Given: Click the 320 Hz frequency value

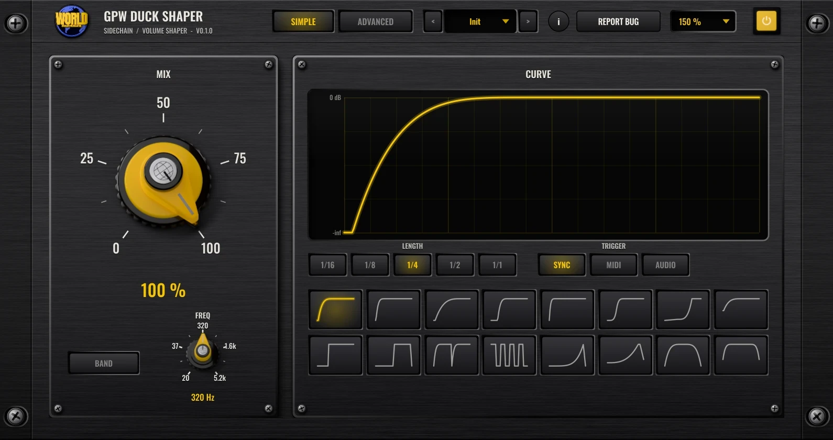Looking at the screenshot, I should click(203, 398).
